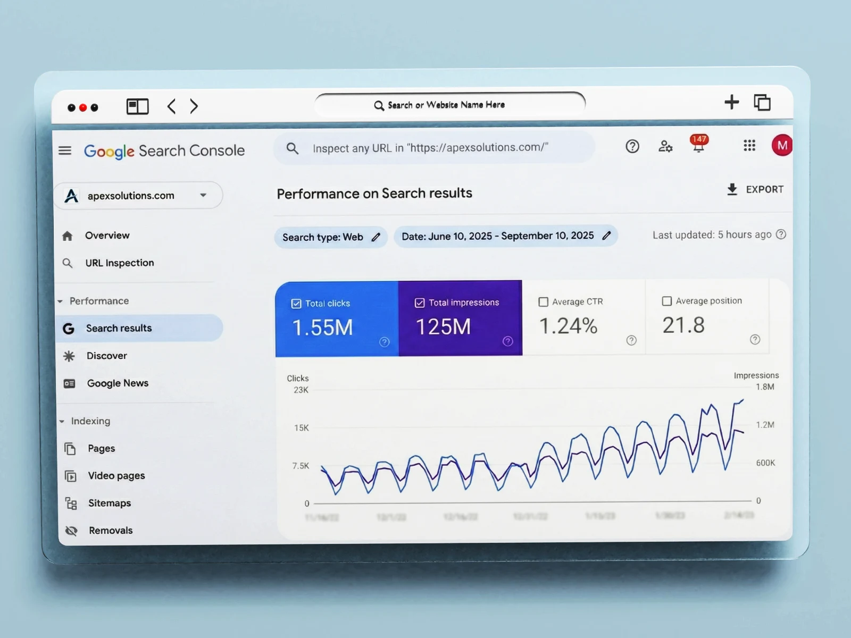Image resolution: width=851 pixels, height=638 pixels.
Task: Open URL Inspection from the sidebar
Action: (x=119, y=263)
